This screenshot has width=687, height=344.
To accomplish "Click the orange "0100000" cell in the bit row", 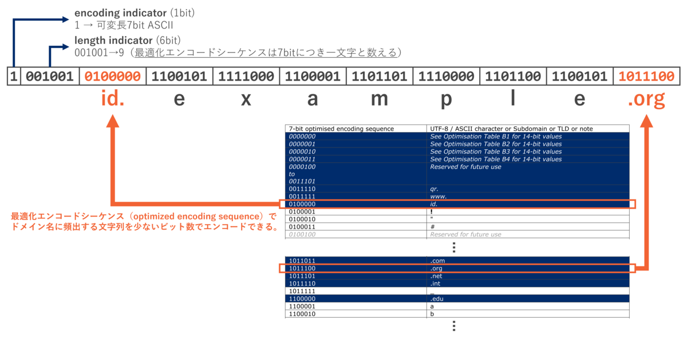I will [113, 77].
